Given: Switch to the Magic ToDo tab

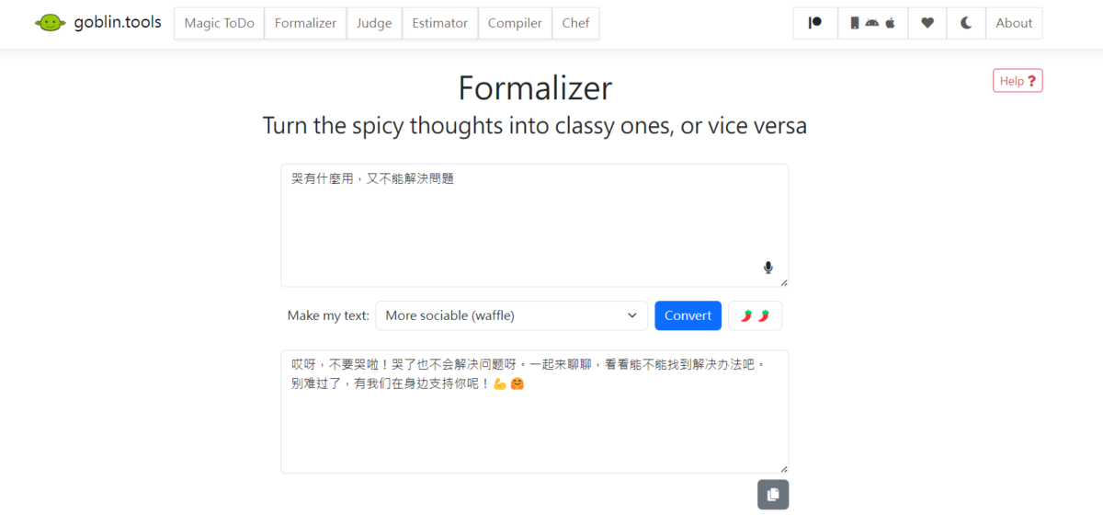Looking at the screenshot, I should coord(219,23).
